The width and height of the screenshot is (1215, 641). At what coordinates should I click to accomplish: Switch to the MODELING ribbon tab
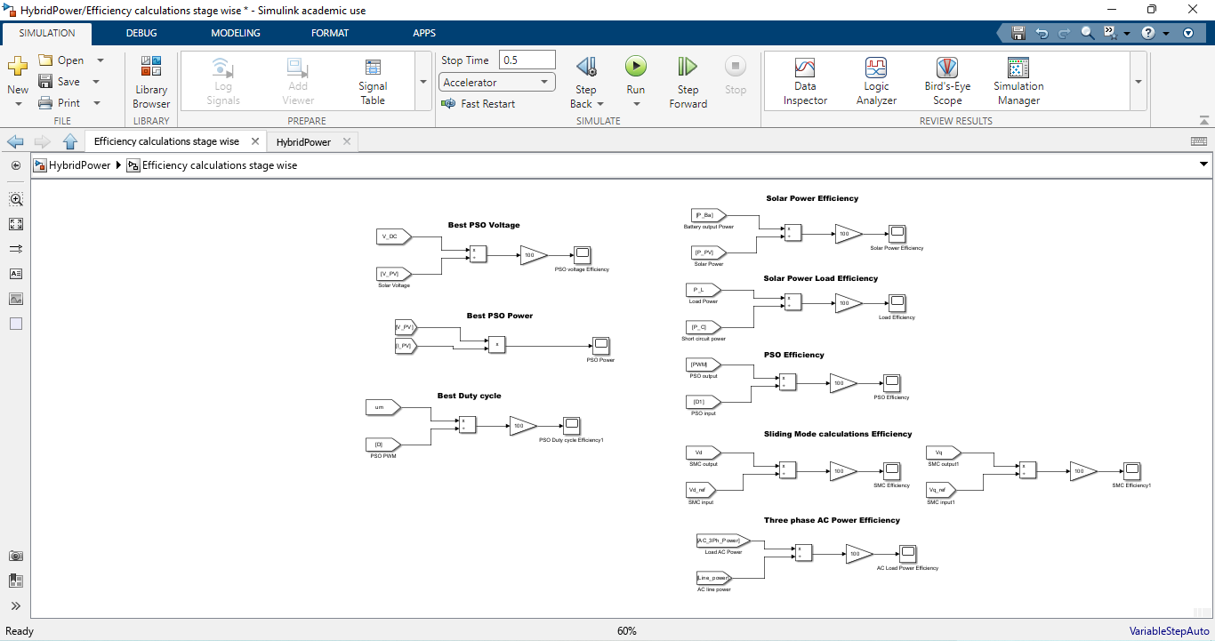click(x=236, y=33)
